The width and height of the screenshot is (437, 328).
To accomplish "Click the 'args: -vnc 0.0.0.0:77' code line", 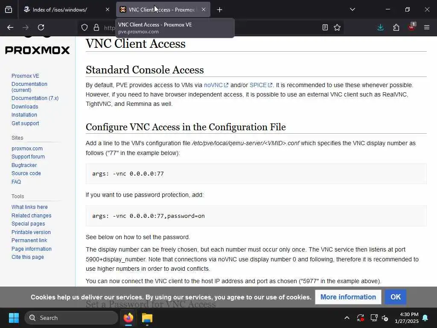I will click(128, 174).
